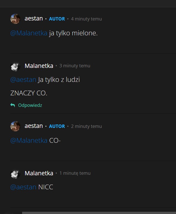176x214 pixels.
Task: Click the @Malanetka mention before 'ja tylko mielone'
Action: coord(29,33)
